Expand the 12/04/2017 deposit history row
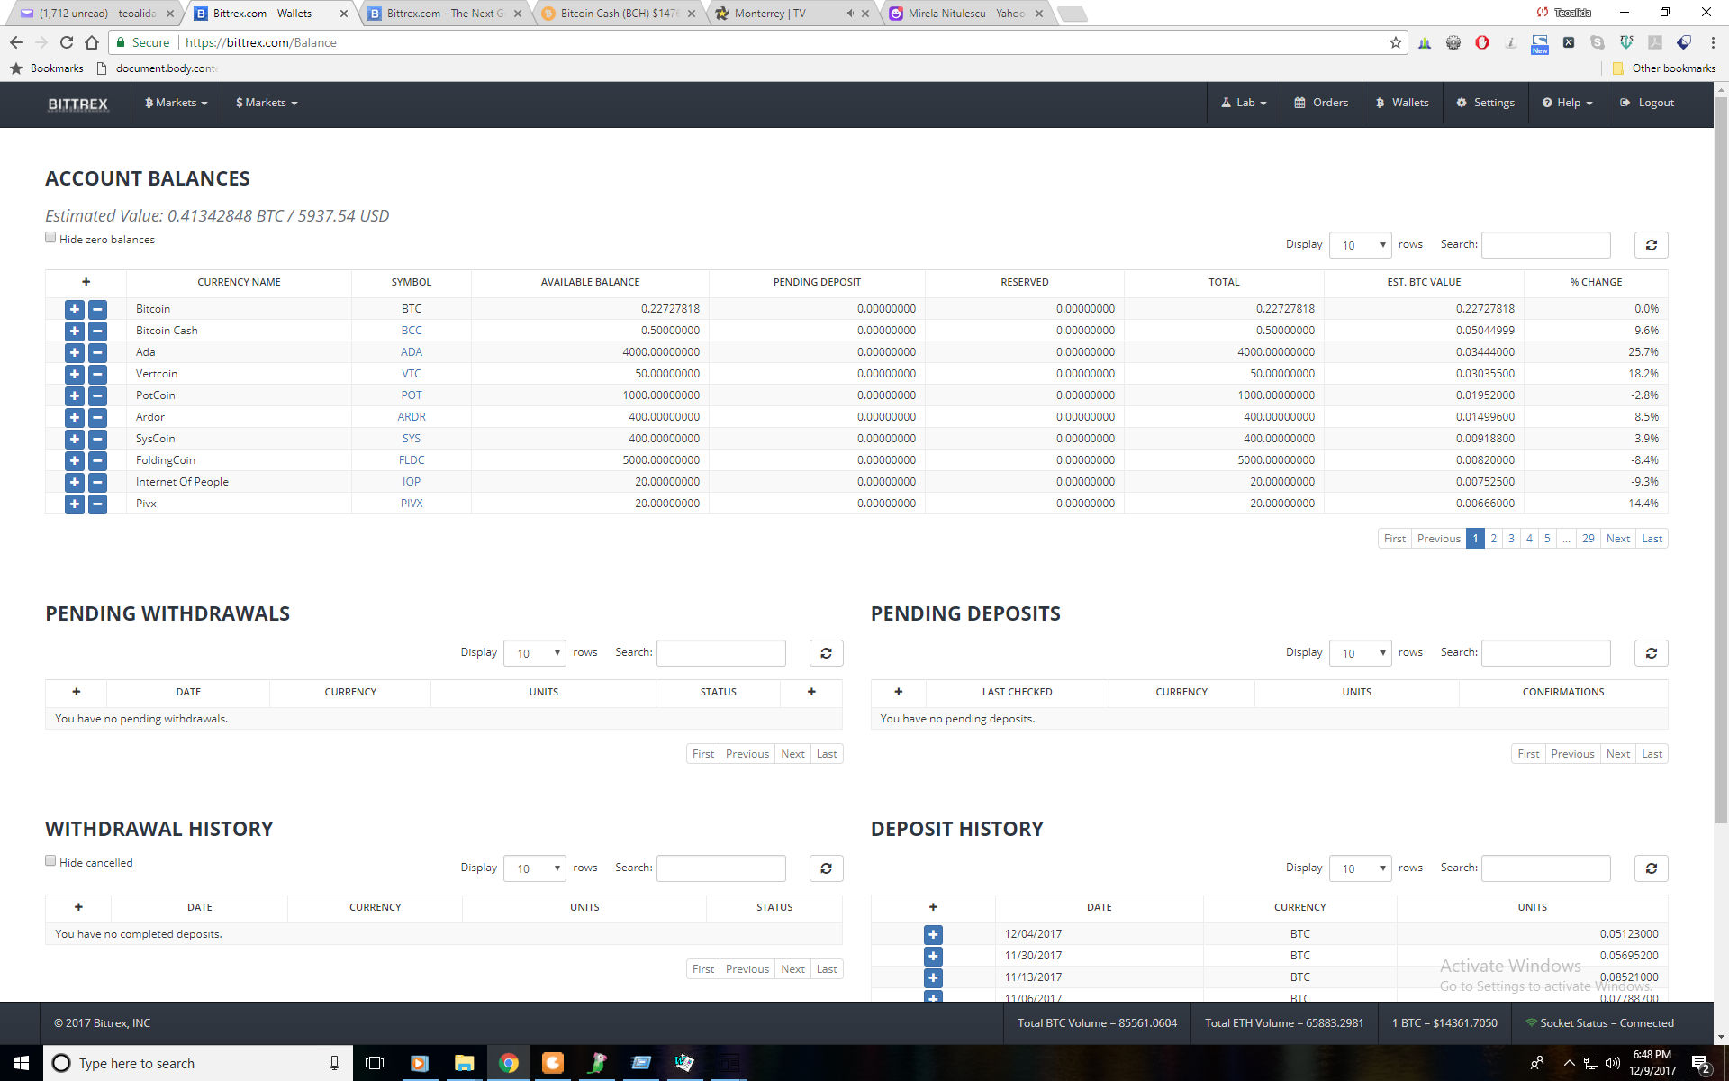The height and width of the screenshot is (1081, 1729). point(933,934)
